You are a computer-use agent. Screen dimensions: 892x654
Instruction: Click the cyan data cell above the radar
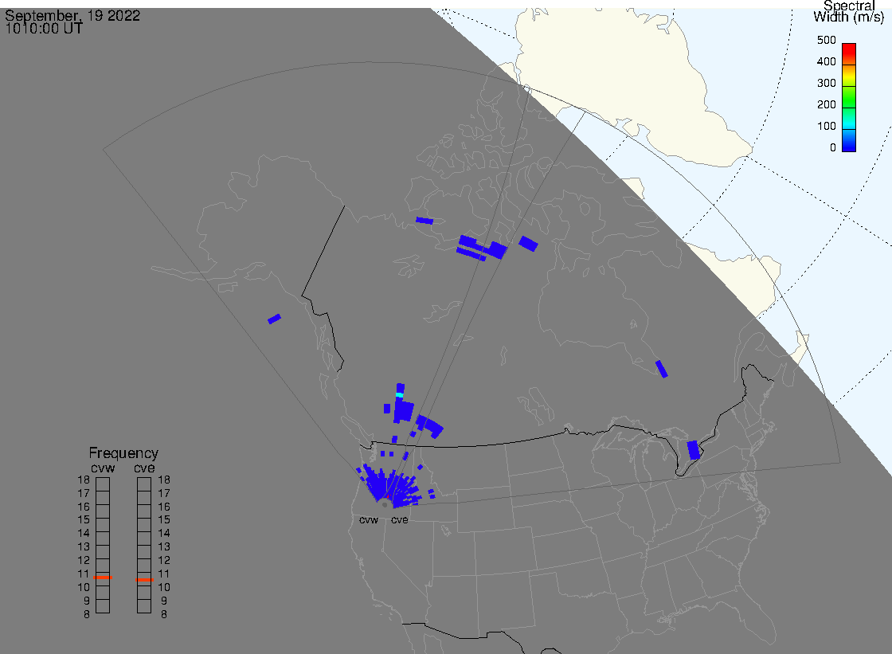click(x=399, y=394)
